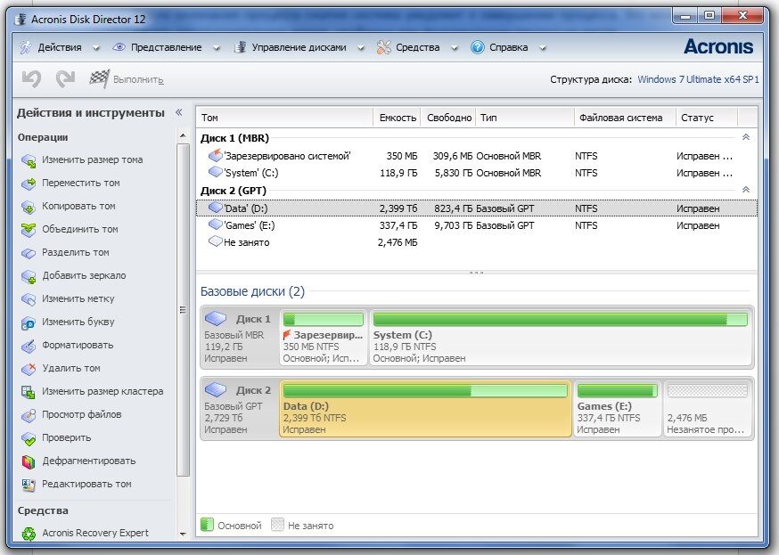Click the Acronis Recovery Expert icon
779x555 pixels.
29,534
